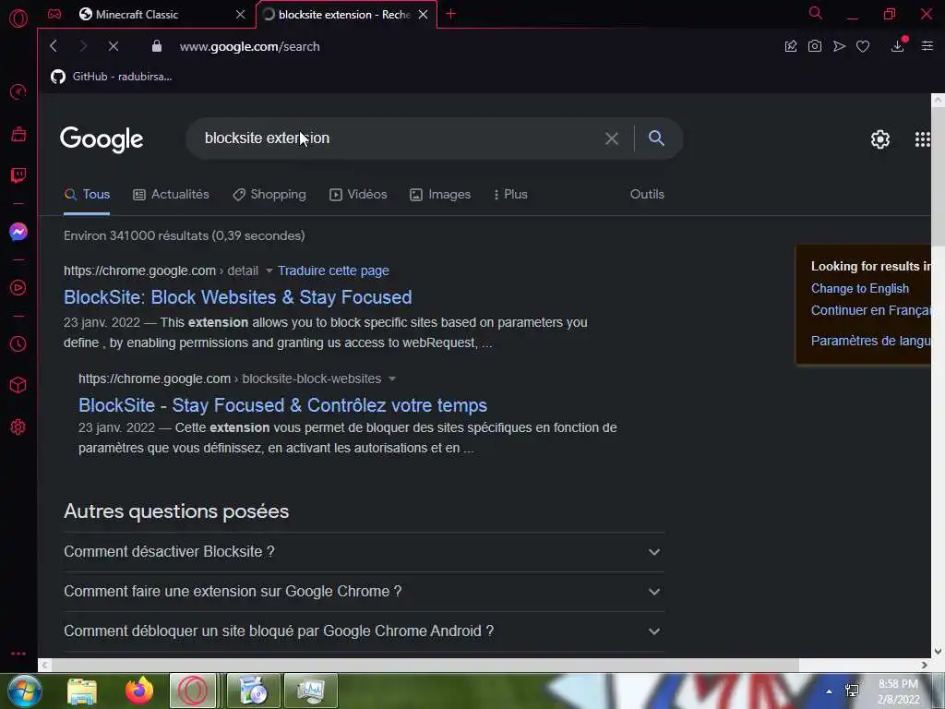Click the taskbar clock 8:58 PM
The width and height of the screenshot is (945, 709).
[x=898, y=691]
